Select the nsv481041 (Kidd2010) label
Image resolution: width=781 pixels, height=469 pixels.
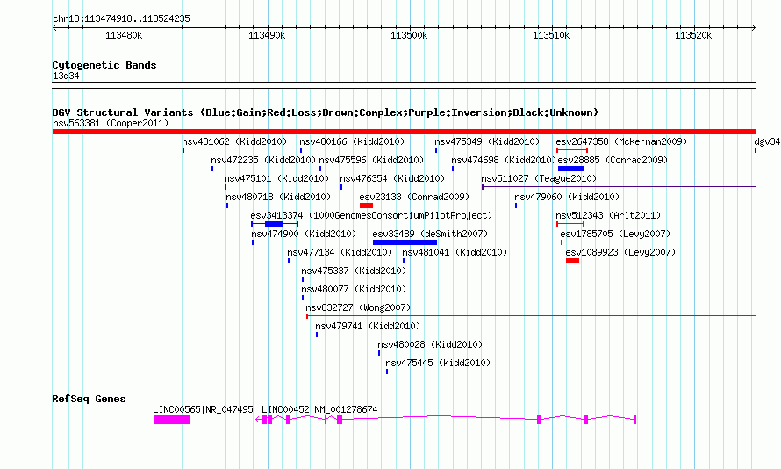455,252
